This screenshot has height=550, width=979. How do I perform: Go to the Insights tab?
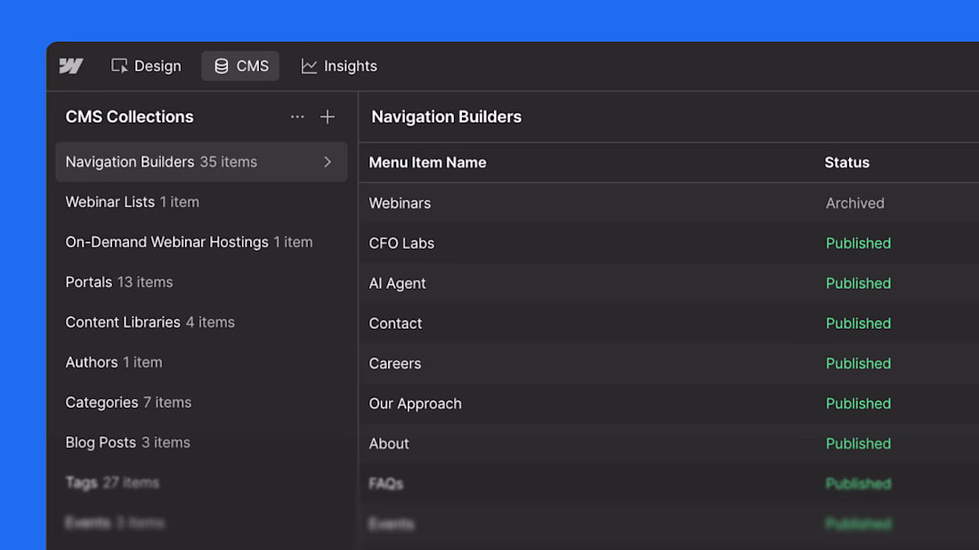pyautogui.click(x=339, y=66)
